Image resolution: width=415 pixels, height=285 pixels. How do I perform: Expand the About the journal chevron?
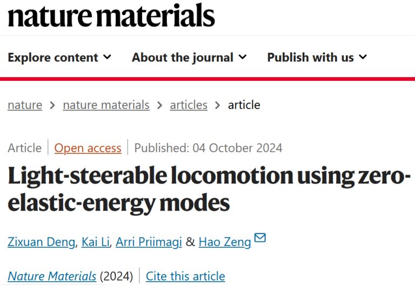point(243,57)
